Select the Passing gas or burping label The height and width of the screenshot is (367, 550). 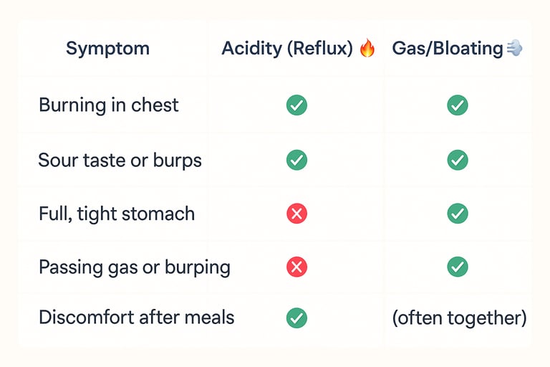[x=135, y=267]
